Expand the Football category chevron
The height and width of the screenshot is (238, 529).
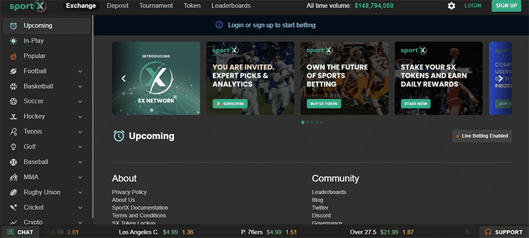pyautogui.click(x=80, y=71)
